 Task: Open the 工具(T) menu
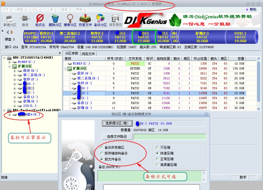point(52,10)
